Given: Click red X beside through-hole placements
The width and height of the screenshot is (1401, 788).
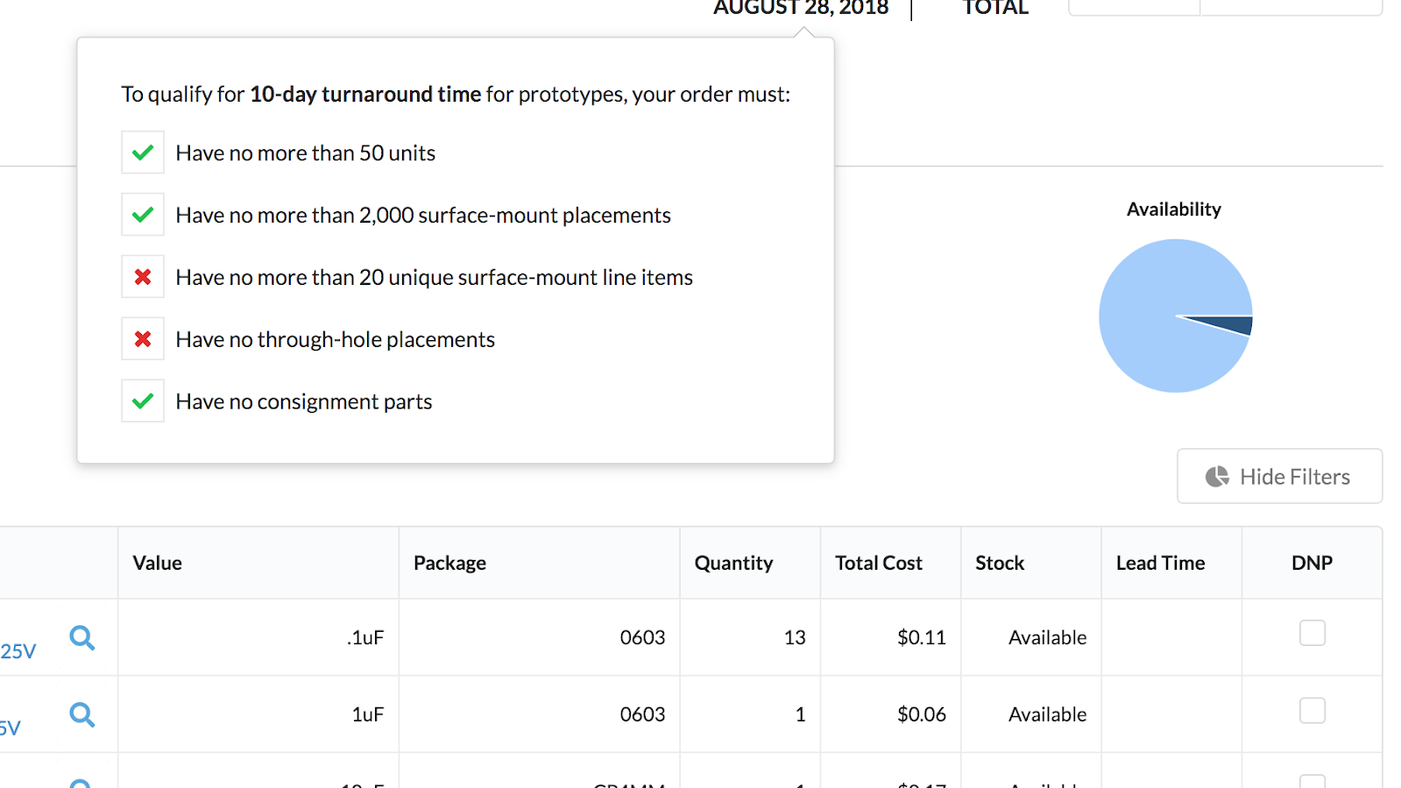Looking at the screenshot, I should click(x=143, y=339).
